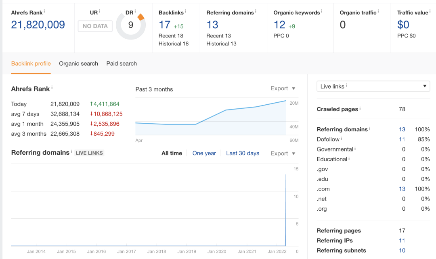Open the Referring IPs count 11
Viewport: 436px width, 259px height.
pyautogui.click(x=402, y=240)
